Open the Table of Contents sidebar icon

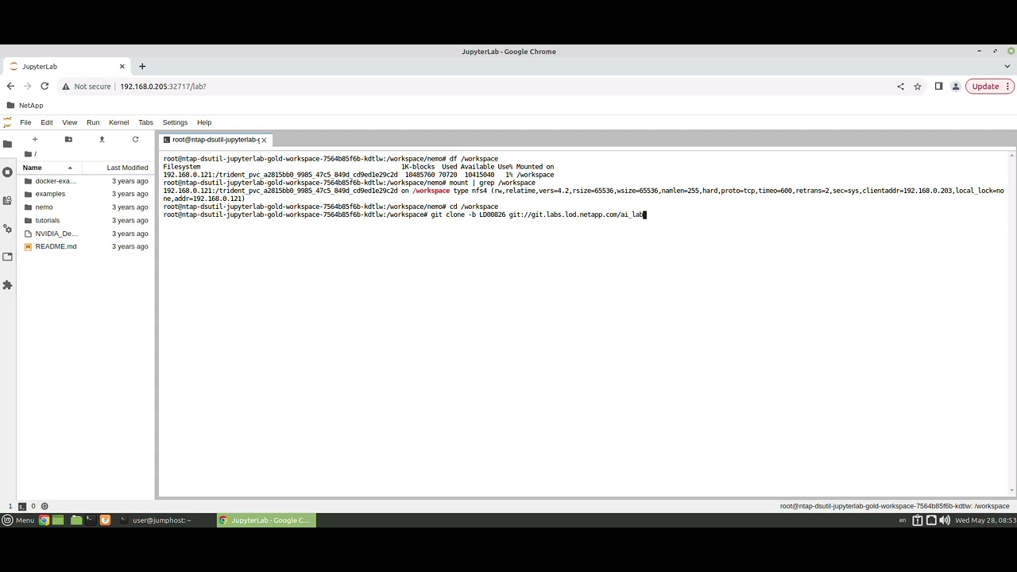click(7, 200)
